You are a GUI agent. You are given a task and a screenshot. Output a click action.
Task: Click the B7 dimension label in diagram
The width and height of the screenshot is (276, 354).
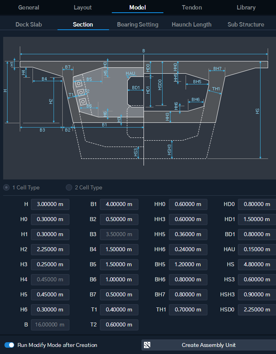68,67
